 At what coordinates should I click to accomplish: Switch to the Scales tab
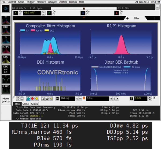[x=34, y=104]
